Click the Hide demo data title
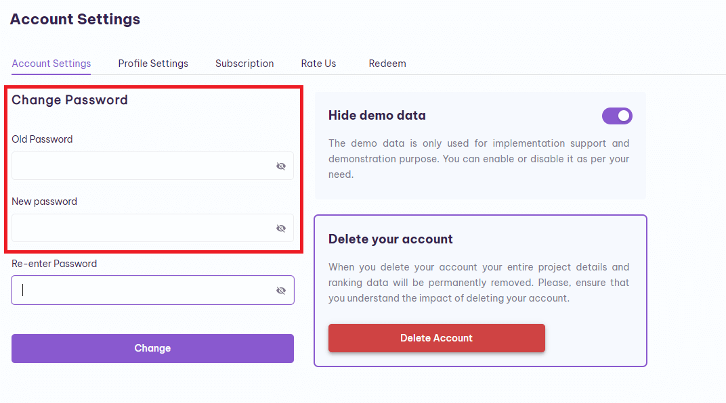This screenshot has height=403, width=726. (x=377, y=115)
